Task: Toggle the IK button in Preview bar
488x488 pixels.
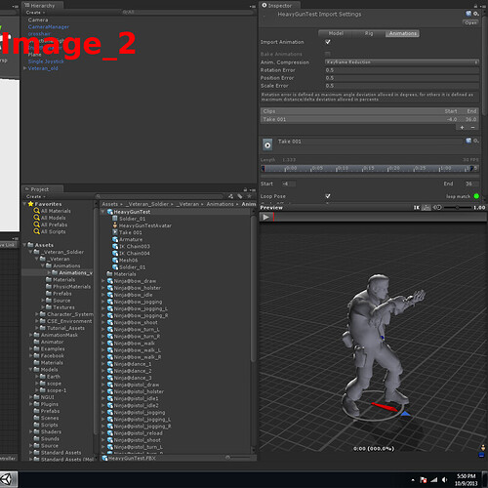Action: pyautogui.click(x=417, y=207)
